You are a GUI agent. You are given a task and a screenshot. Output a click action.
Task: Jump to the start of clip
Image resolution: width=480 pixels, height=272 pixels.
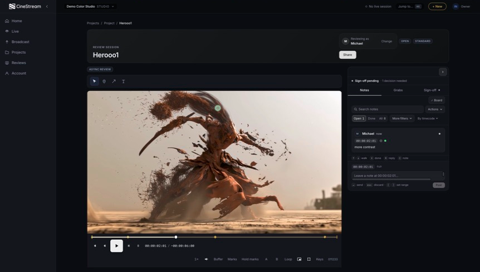point(95,246)
